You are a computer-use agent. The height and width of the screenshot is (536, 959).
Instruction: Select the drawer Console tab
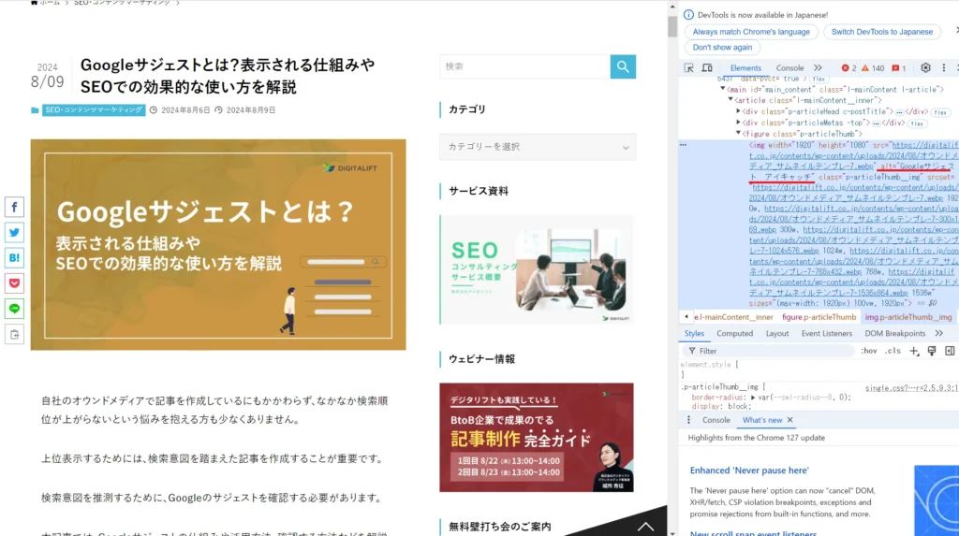pos(716,420)
